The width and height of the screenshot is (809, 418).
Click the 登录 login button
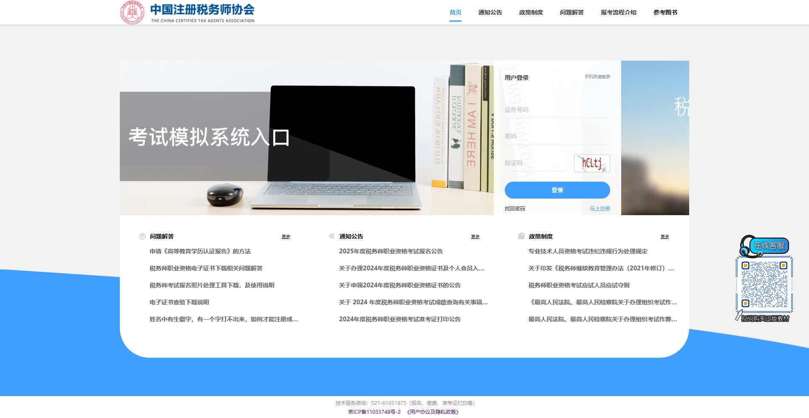(x=557, y=190)
